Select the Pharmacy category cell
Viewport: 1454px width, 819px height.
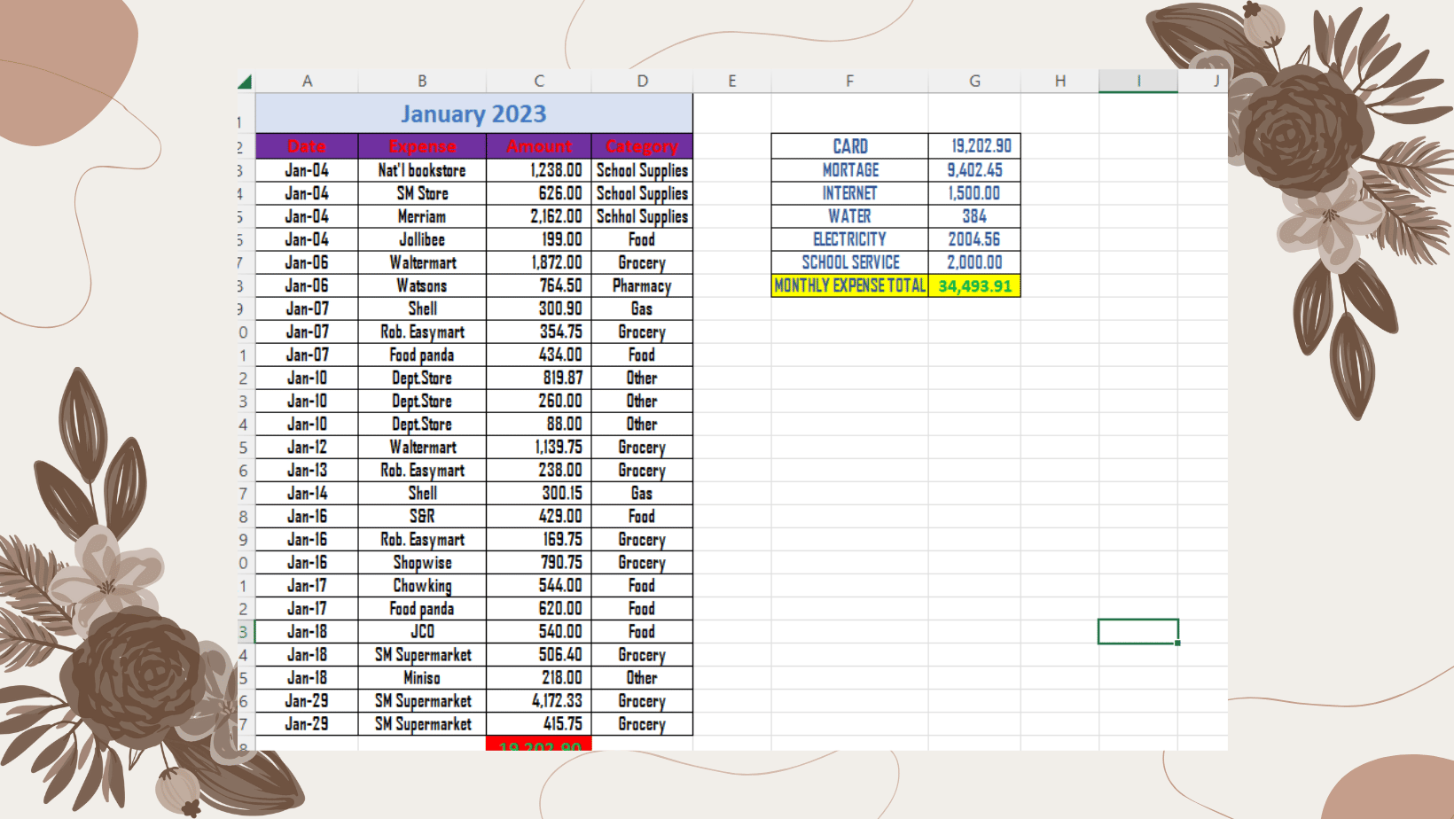point(642,285)
